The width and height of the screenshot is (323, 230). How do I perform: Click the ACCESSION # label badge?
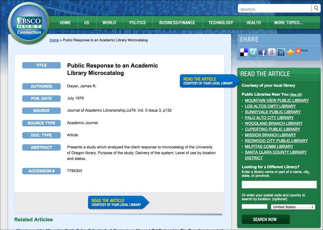click(x=41, y=171)
